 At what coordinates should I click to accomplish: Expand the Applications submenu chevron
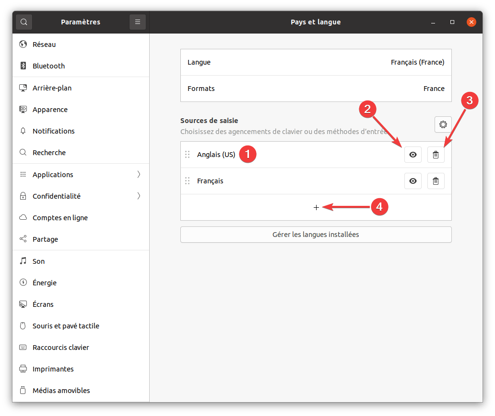tap(139, 175)
